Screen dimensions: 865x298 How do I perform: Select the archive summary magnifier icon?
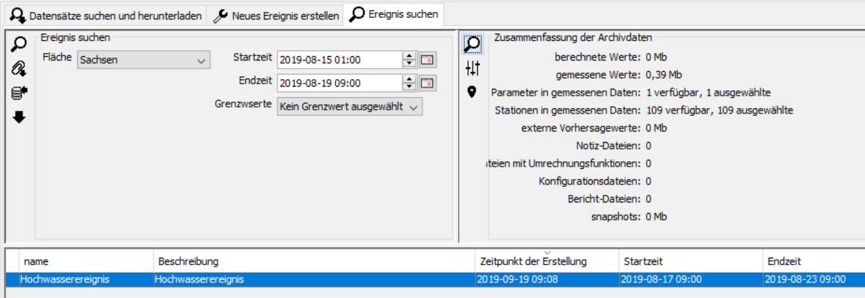pyautogui.click(x=472, y=44)
